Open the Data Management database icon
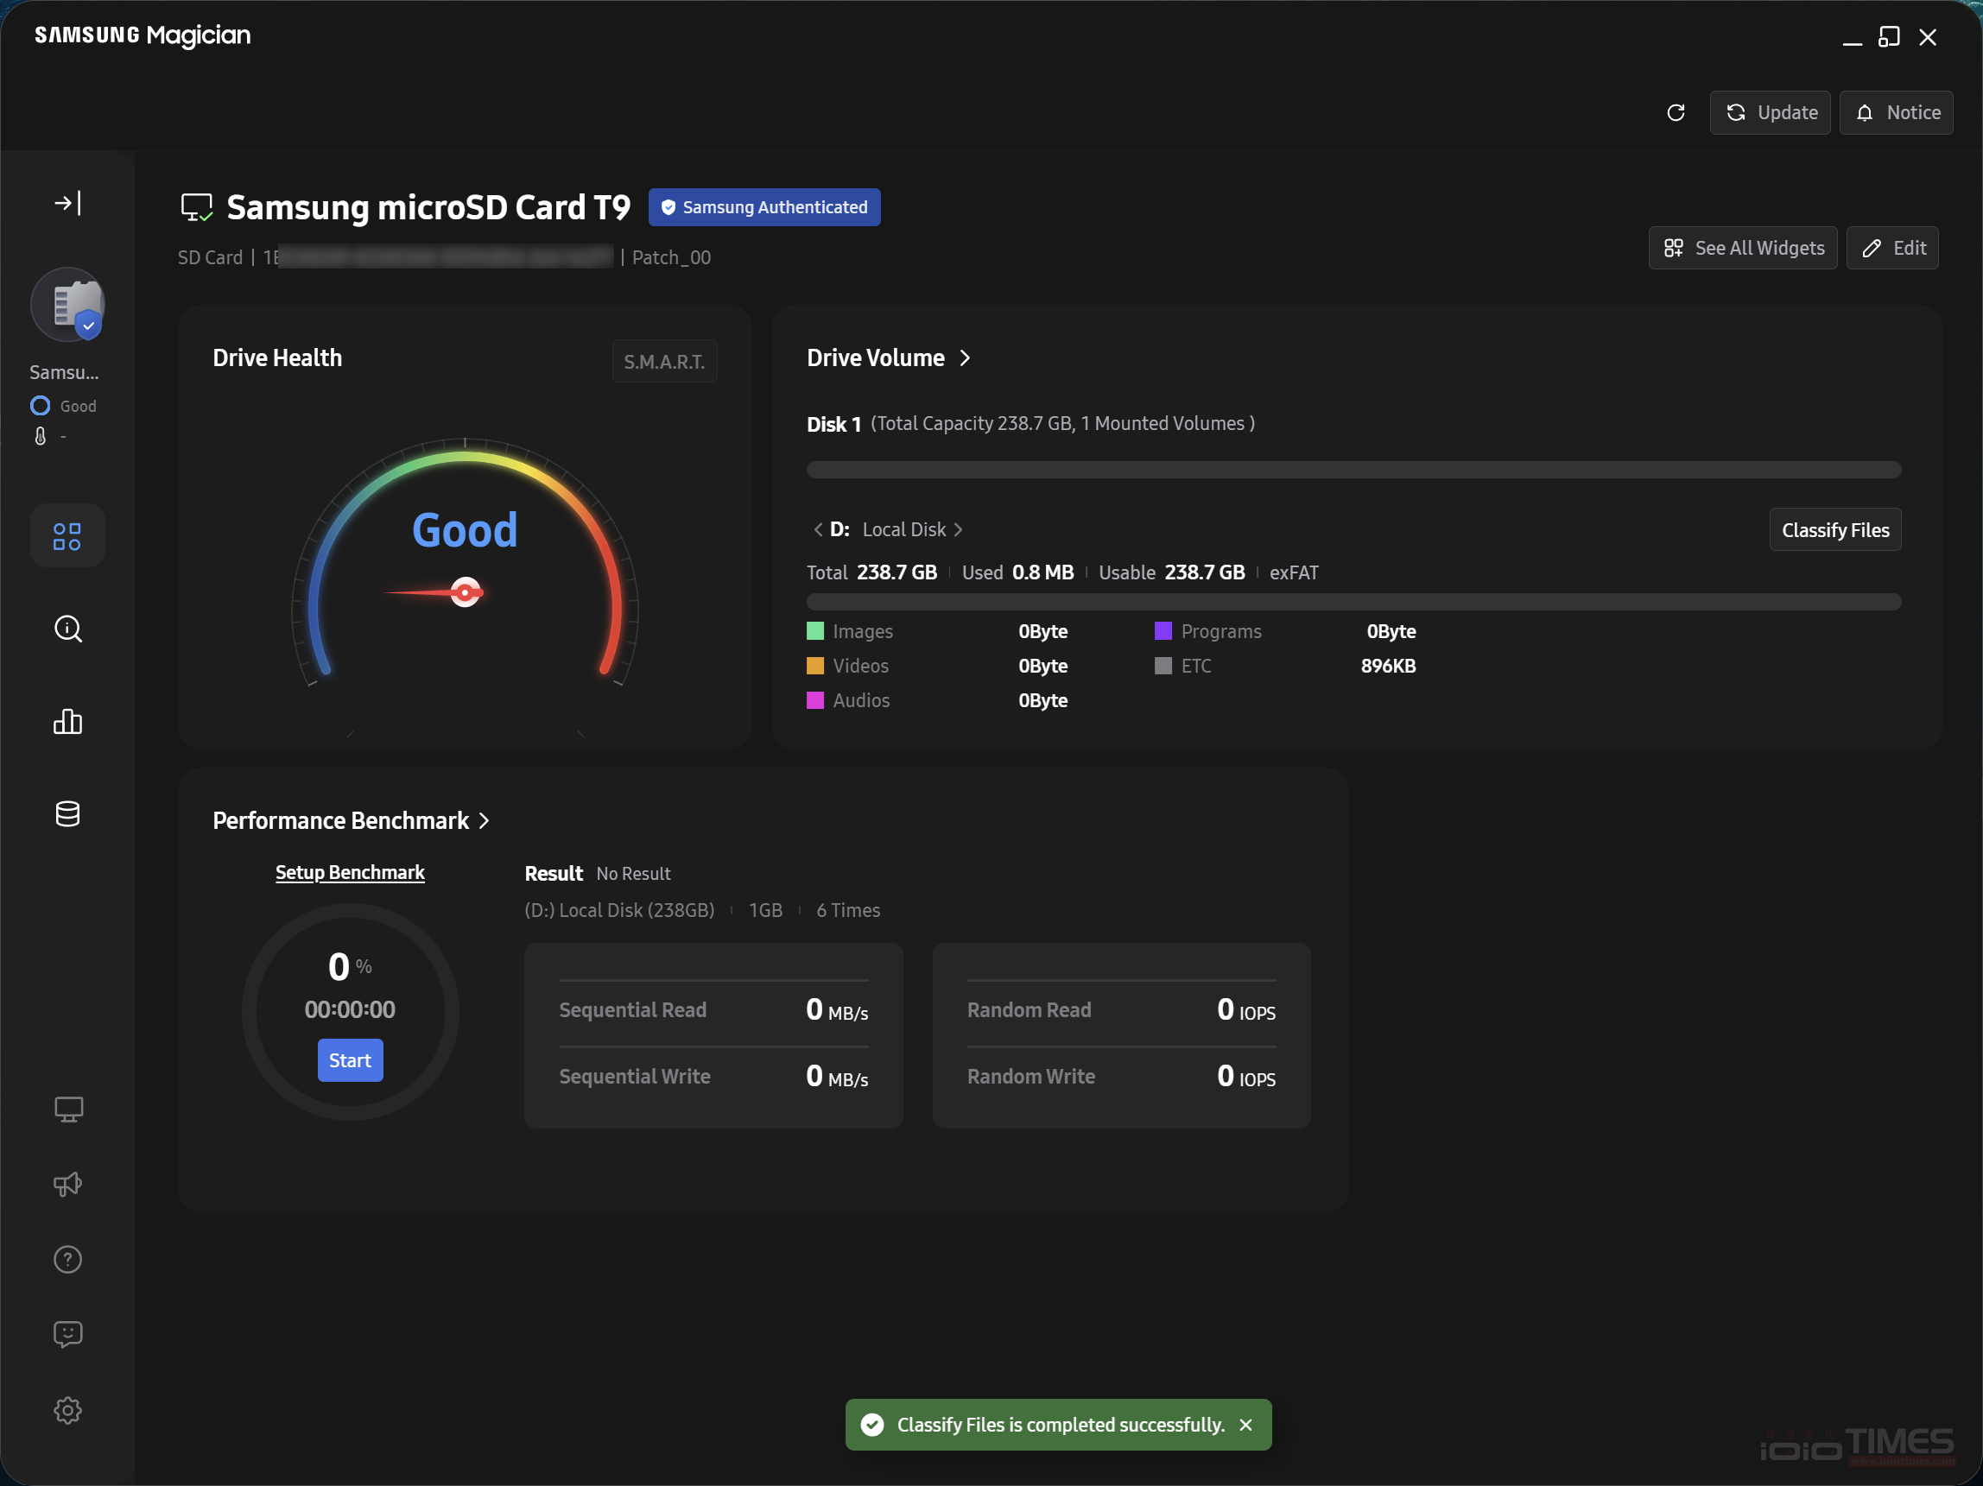 67,814
